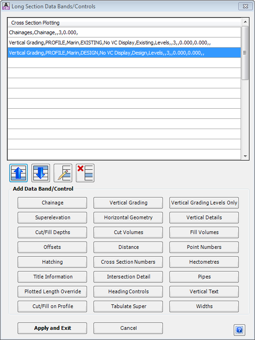Move selected data band down
Screen dimensions: 255x340
coord(41,173)
